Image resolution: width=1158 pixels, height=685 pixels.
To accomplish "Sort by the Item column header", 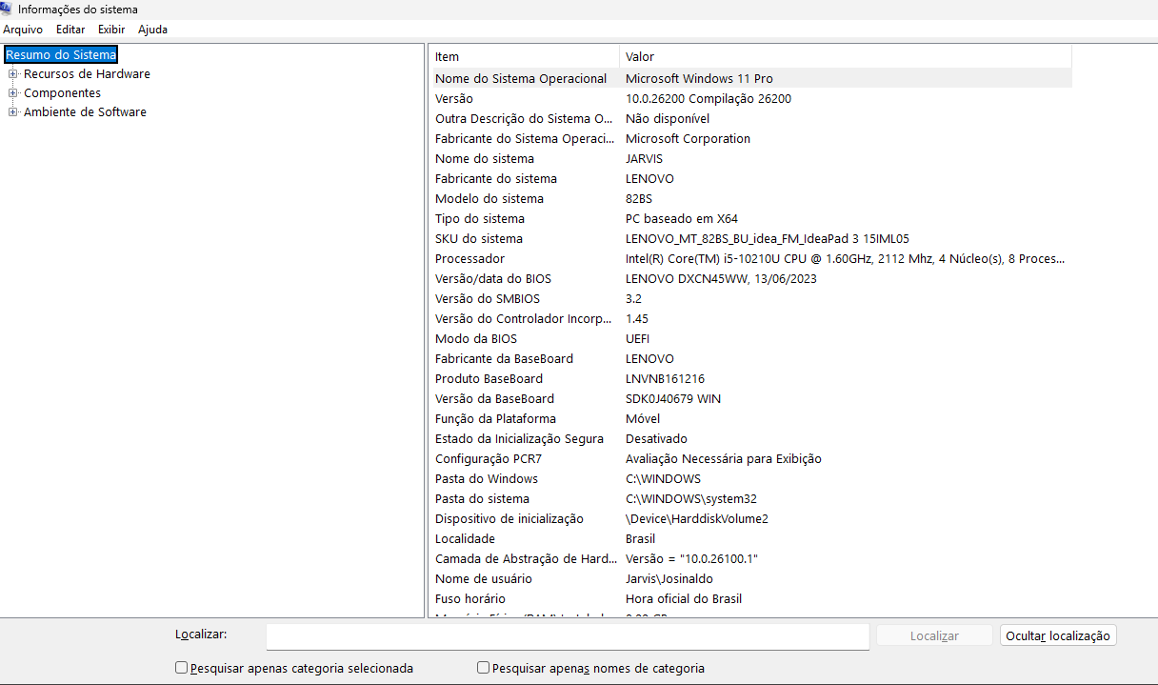I will point(524,56).
